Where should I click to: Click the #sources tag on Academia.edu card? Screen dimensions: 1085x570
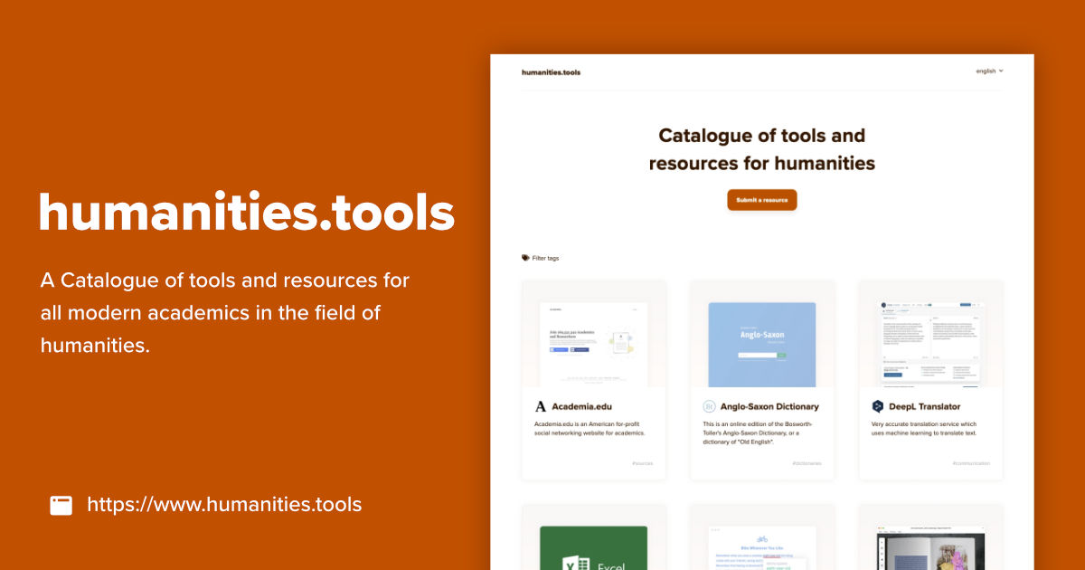coord(643,462)
